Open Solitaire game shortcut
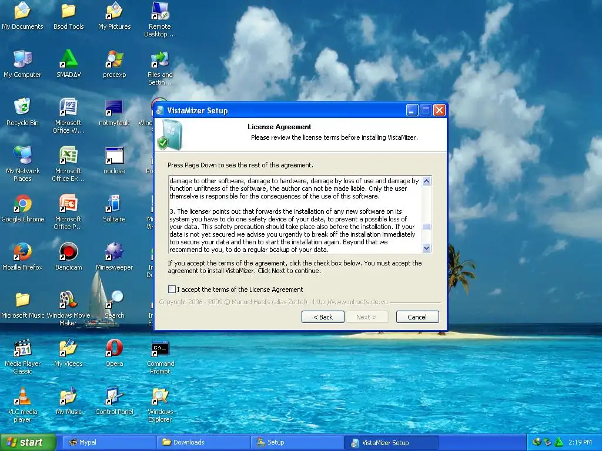 (114, 208)
